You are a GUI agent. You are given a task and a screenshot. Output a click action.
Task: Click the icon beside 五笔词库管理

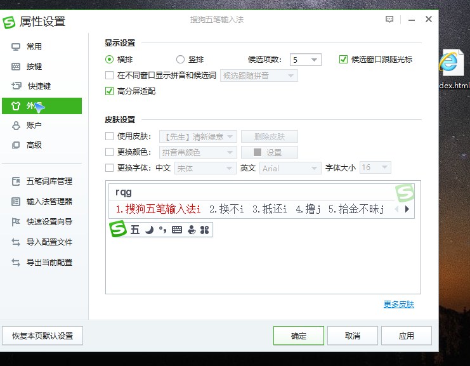[x=16, y=181]
